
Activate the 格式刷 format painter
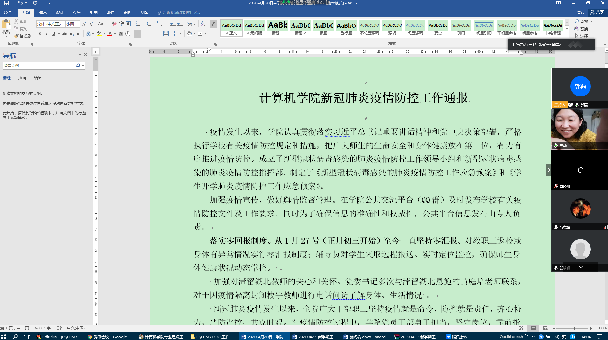pos(23,36)
